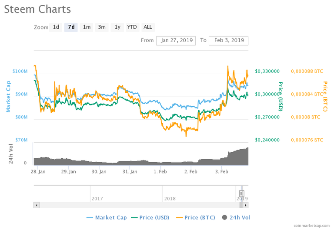
Task: Click the 28. Jan axis label
Action: 38,172
